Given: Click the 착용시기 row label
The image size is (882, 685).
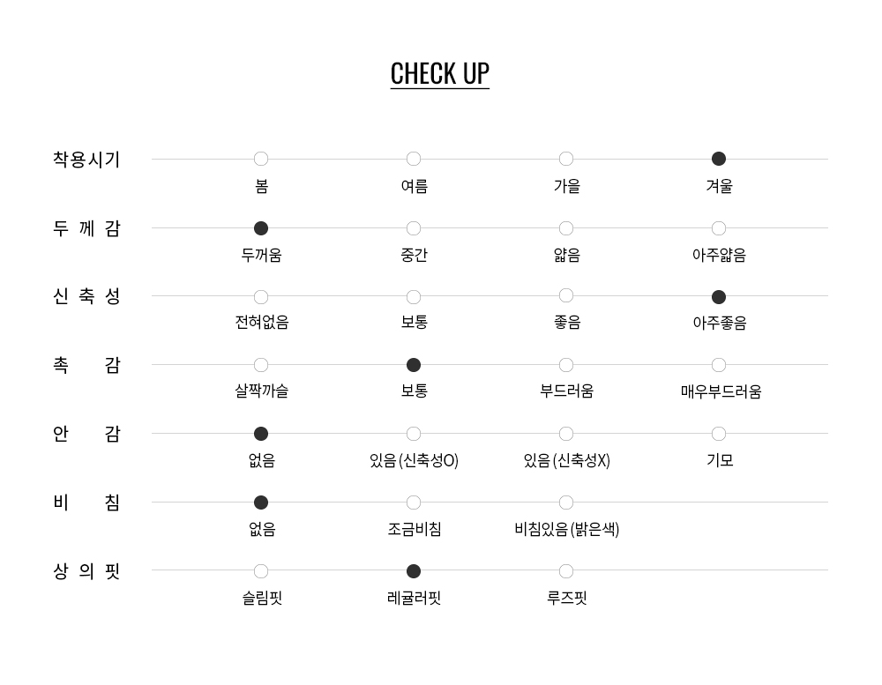Looking at the screenshot, I should coord(86,160).
